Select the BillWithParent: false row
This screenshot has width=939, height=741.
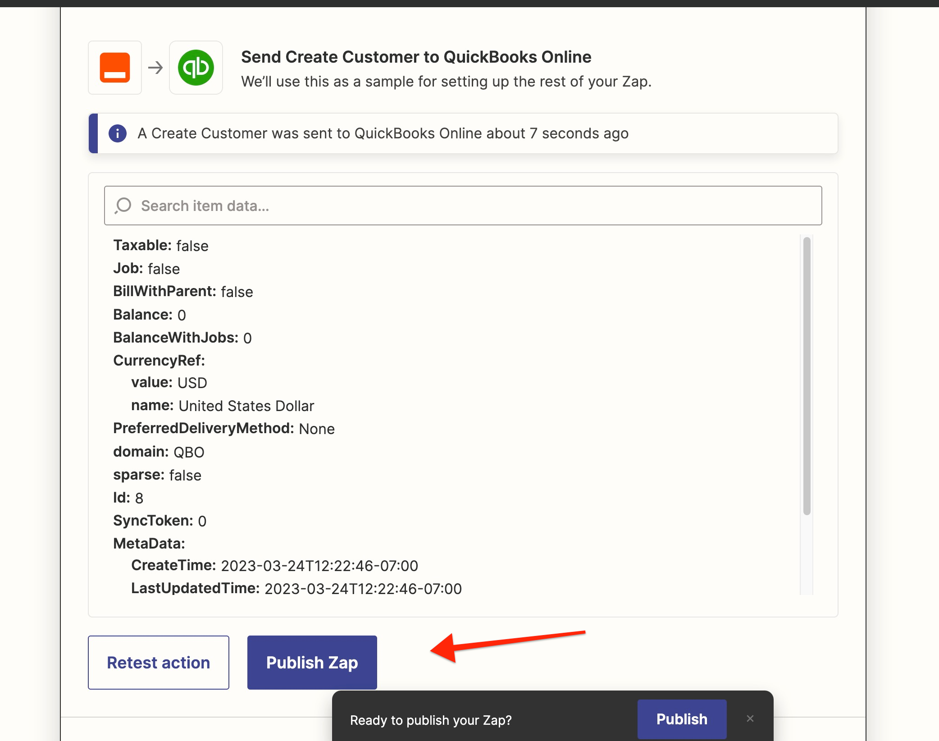point(183,292)
